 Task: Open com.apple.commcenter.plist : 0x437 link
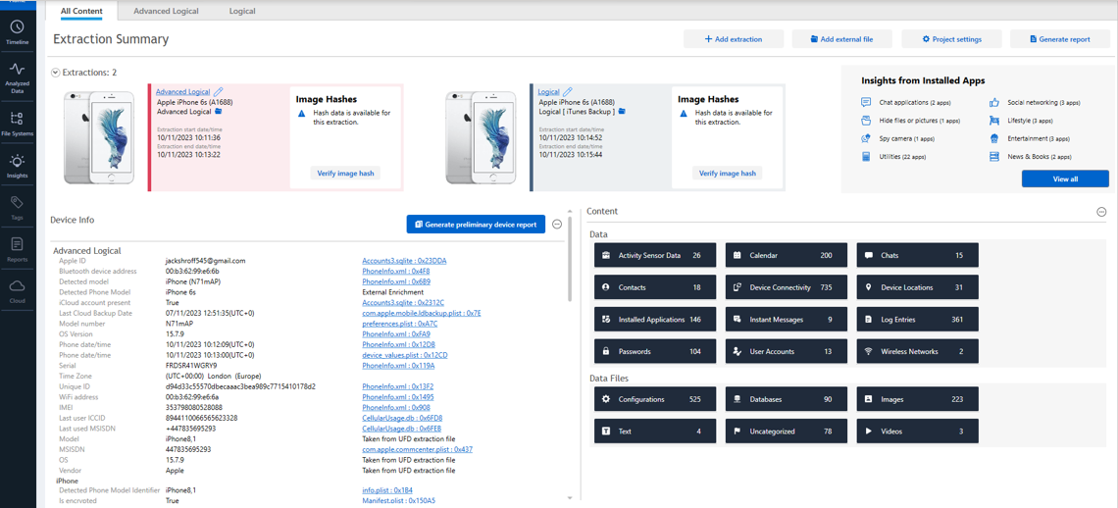(x=417, y=449)
